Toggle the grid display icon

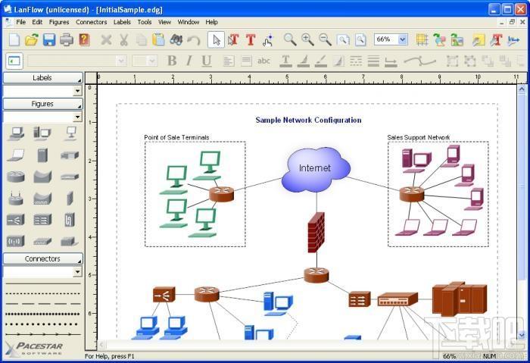(422, 39)
